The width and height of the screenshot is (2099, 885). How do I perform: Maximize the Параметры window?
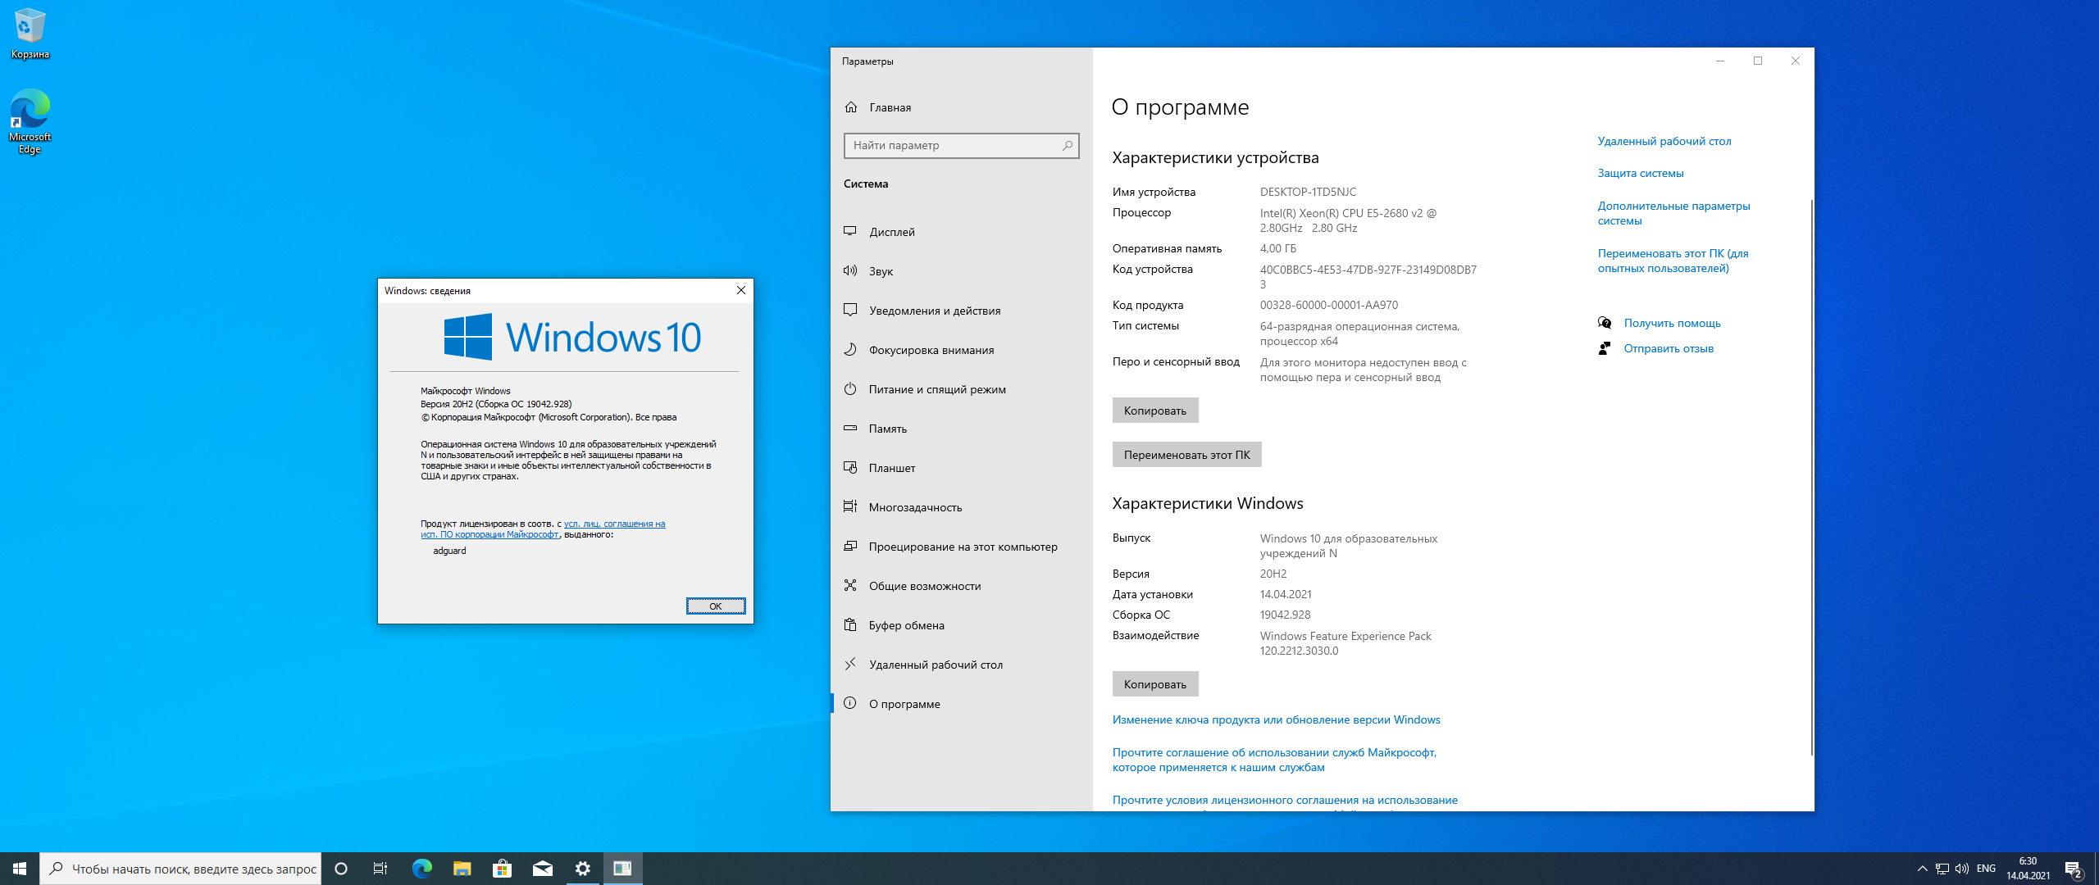tap(1758, 61)
